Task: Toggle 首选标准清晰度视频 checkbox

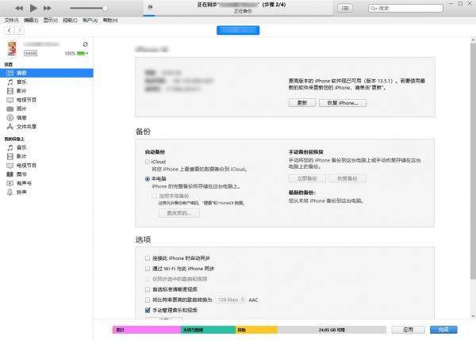Action: (148, 289)
